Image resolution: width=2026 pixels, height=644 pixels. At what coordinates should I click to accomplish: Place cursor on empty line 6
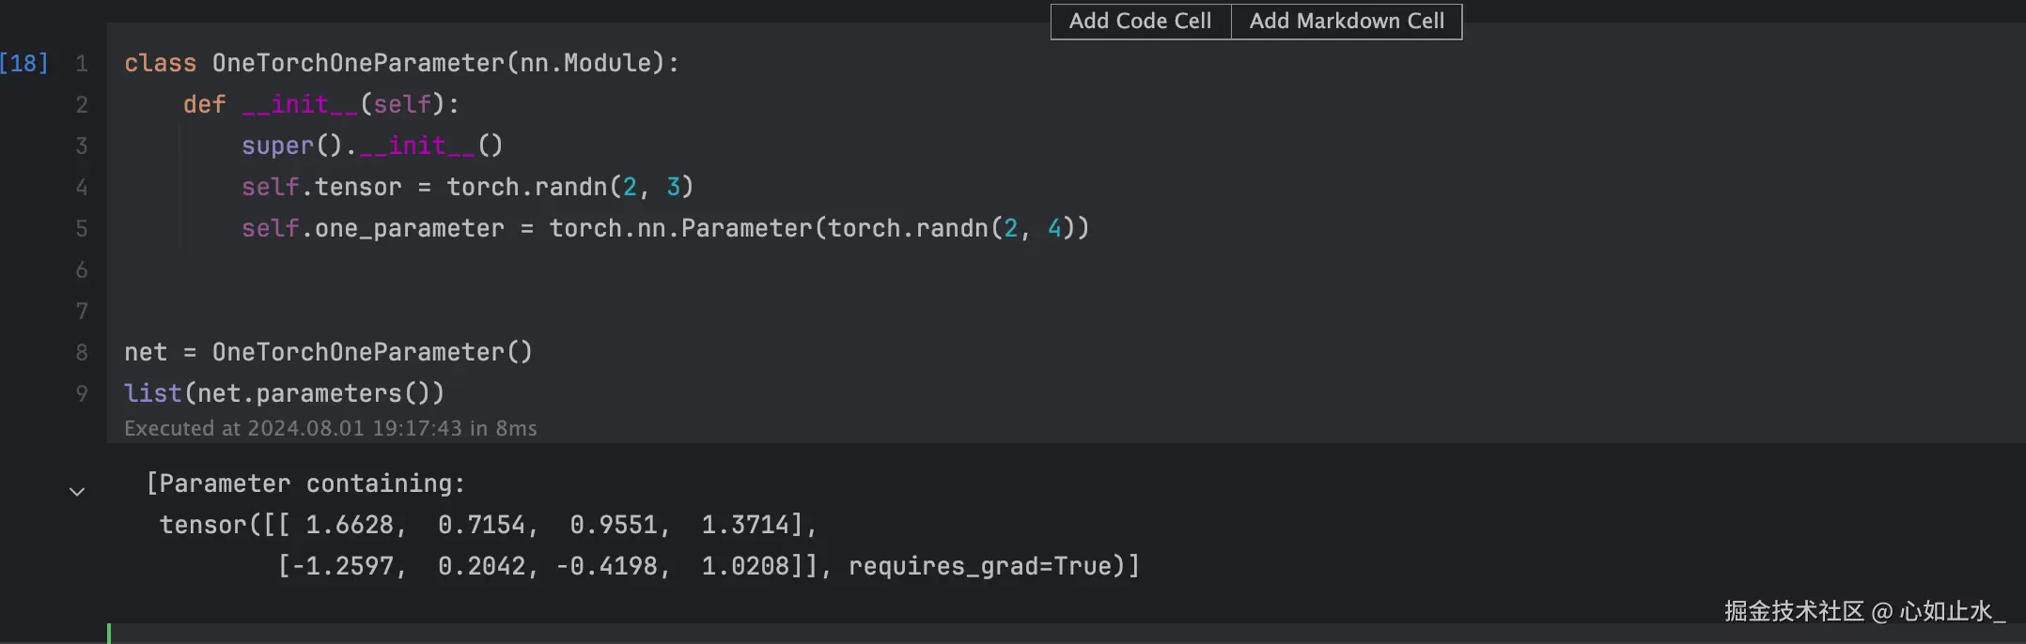(x=376, y=269)
